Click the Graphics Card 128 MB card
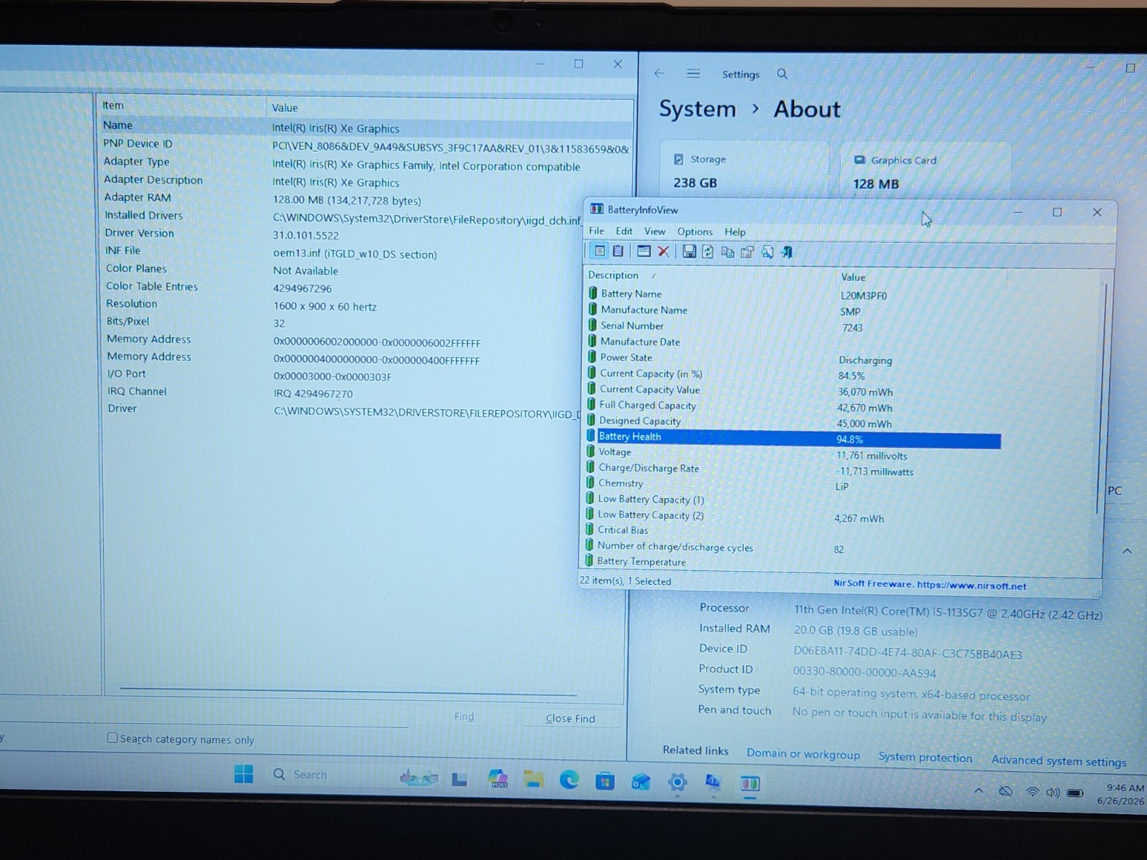The height and width of the screenshot is (860, 1147). (x=925, y=172)
